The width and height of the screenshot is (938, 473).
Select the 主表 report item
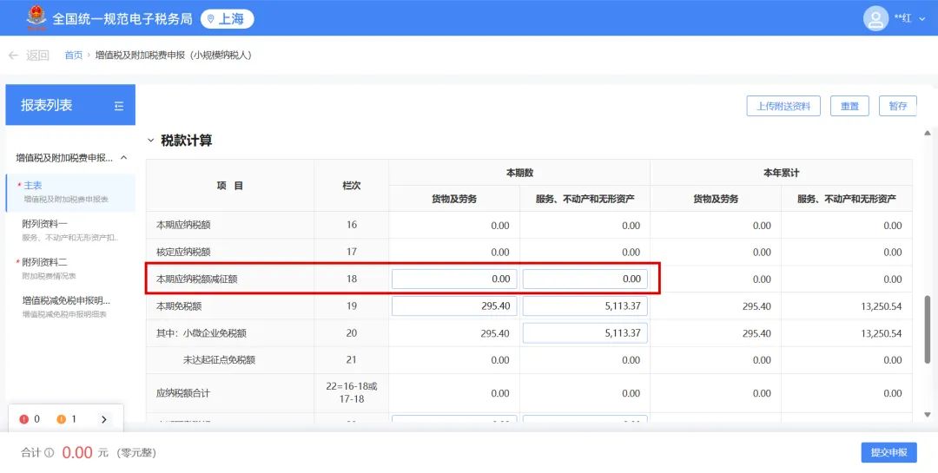70,192
